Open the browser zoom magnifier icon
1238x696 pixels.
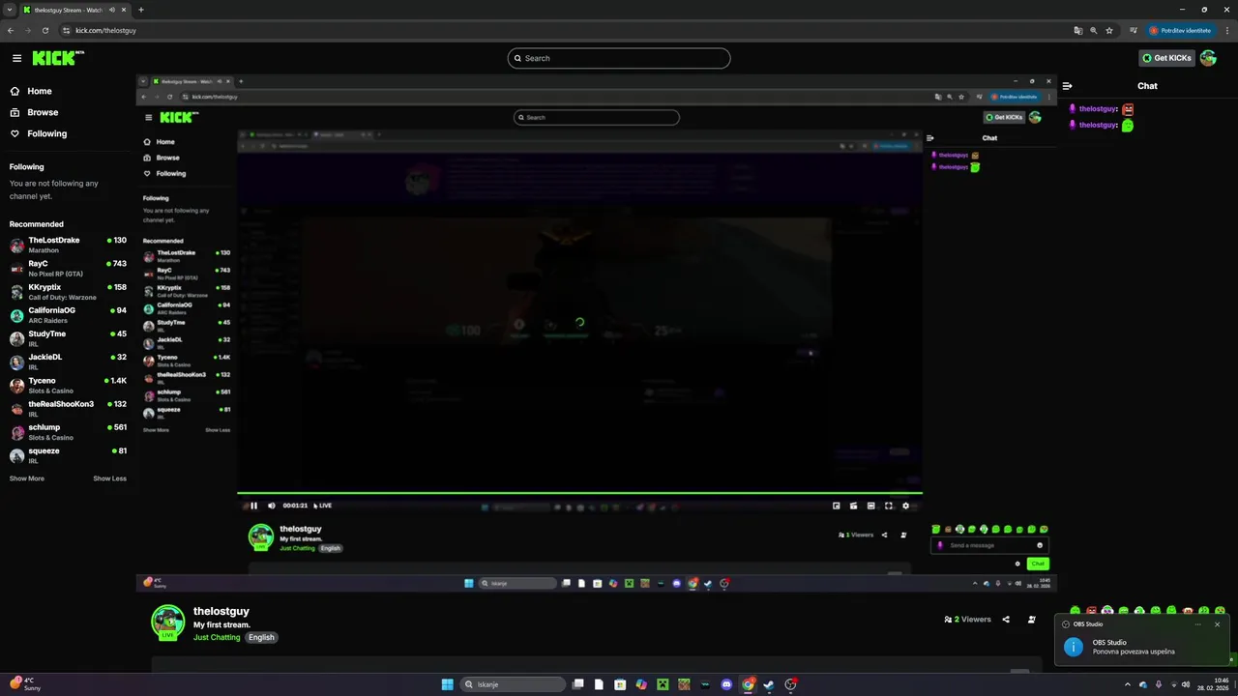coord(1094,30)
